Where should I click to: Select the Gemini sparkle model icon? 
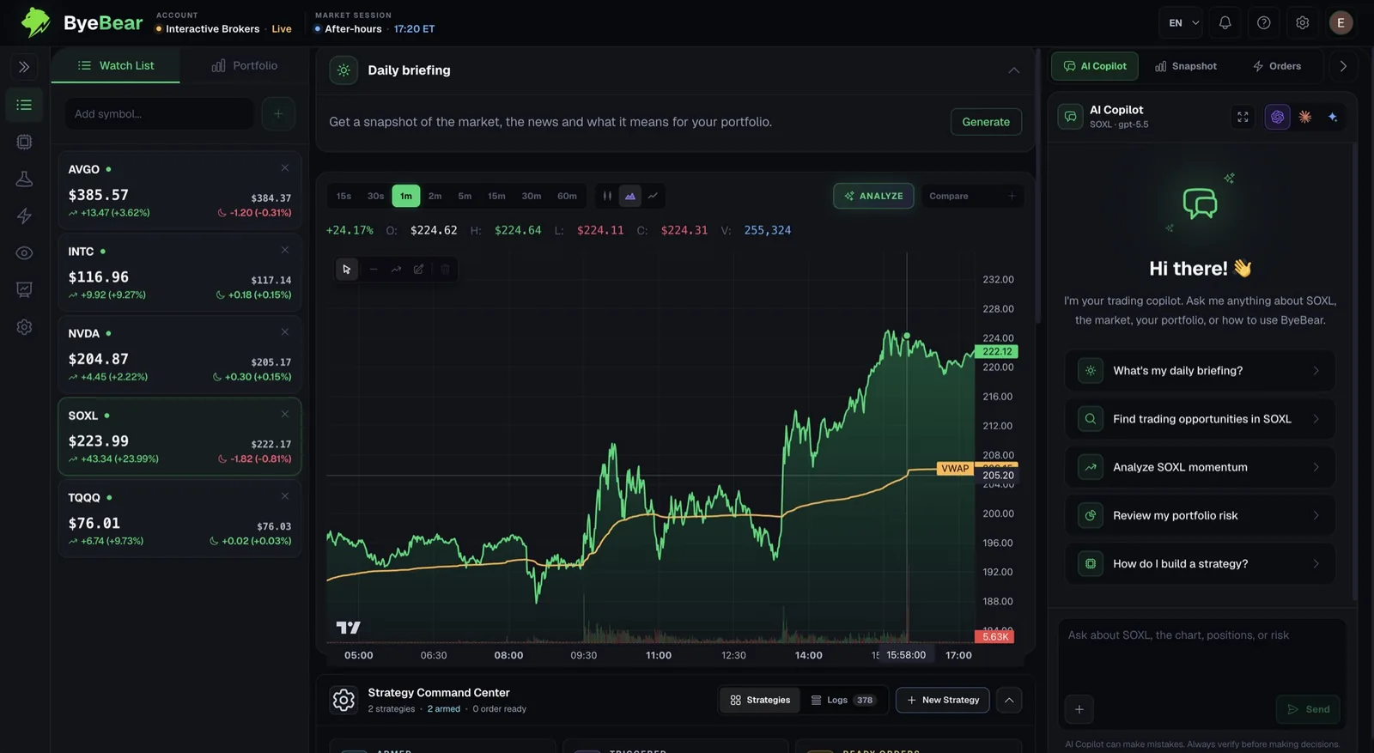(x=1333, y=117)
